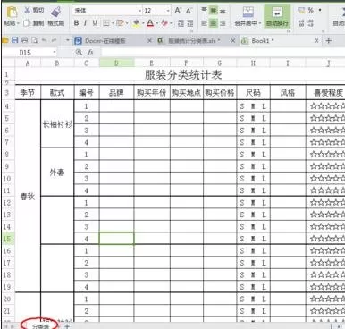Toggle center horizontal alignment

(x=214, y=23)
